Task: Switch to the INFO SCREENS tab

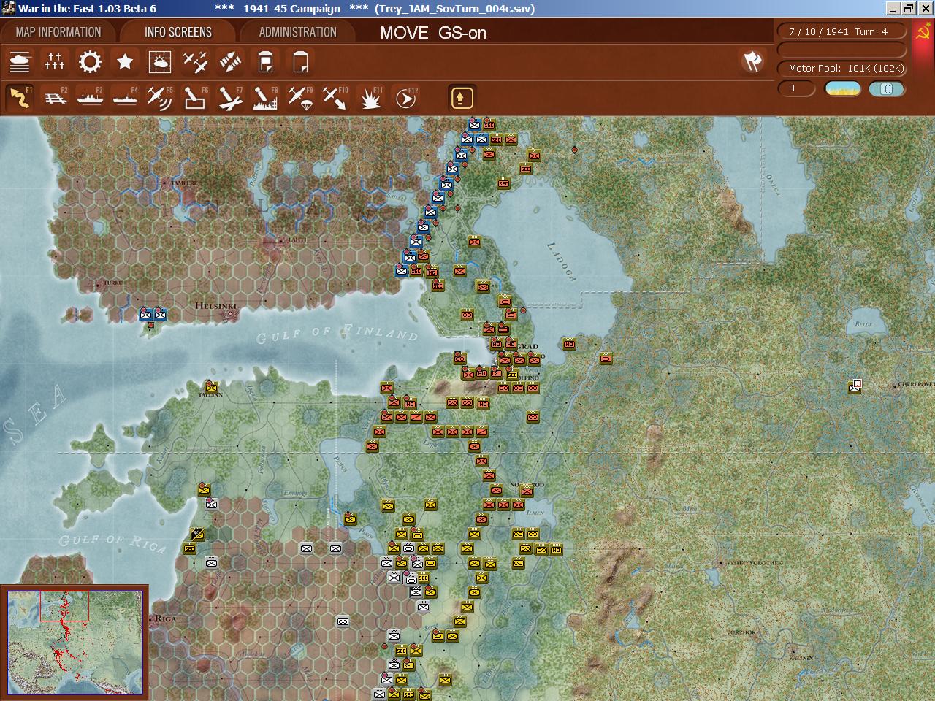Action: click(178, 32)
